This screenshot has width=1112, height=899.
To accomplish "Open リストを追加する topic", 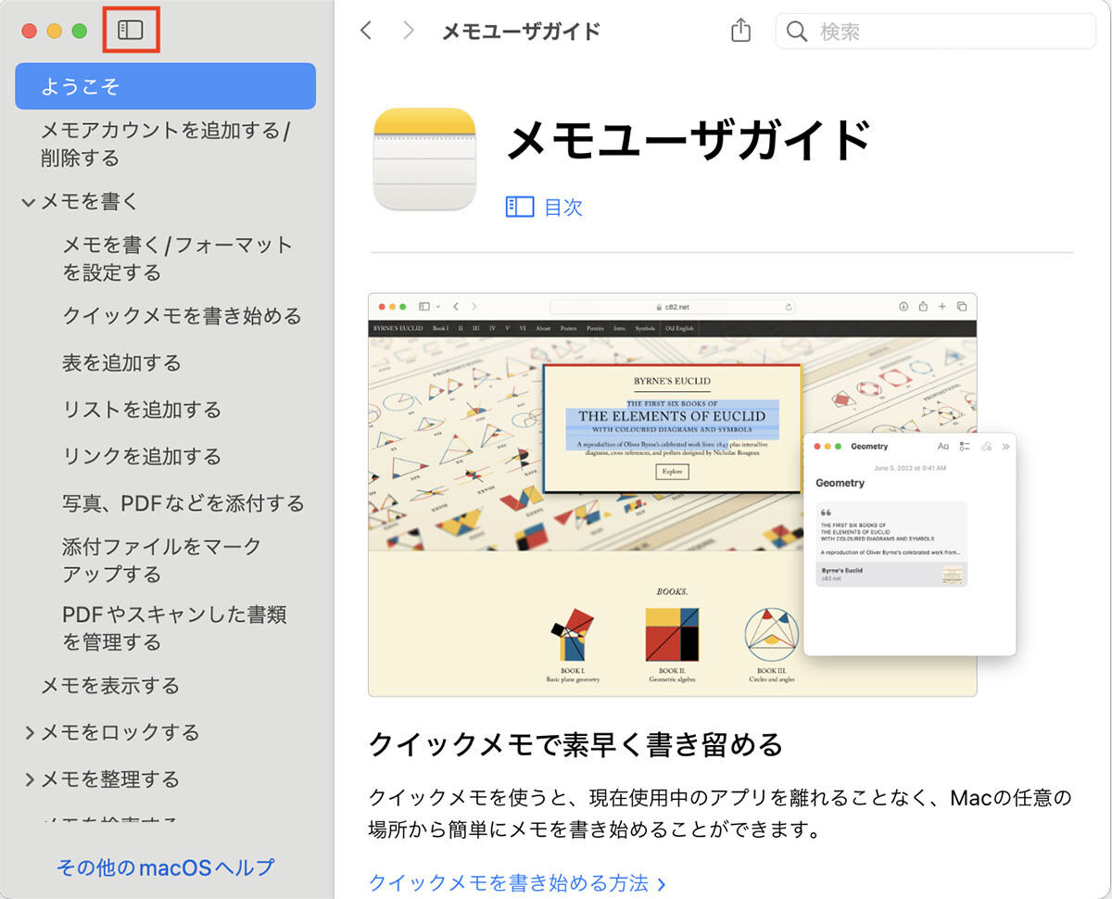I will pos(142,410).
